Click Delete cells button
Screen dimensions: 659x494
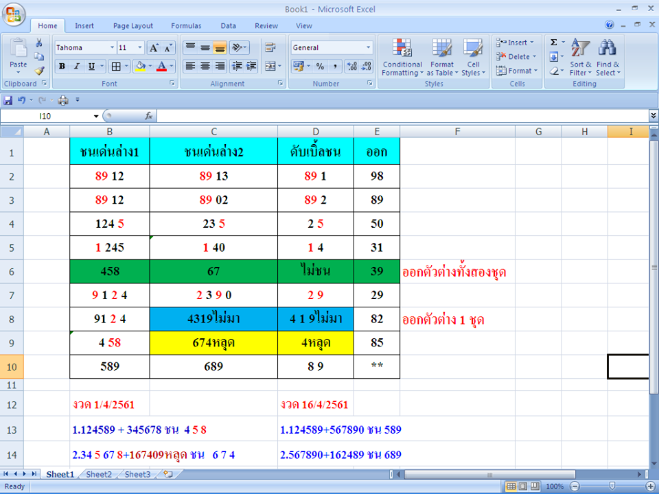point(516,57)
